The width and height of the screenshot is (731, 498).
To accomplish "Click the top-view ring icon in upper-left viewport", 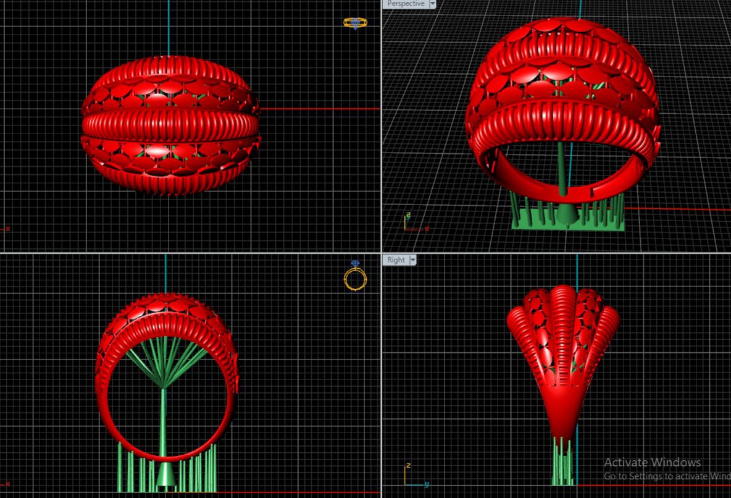I will (x=355, y=23).
